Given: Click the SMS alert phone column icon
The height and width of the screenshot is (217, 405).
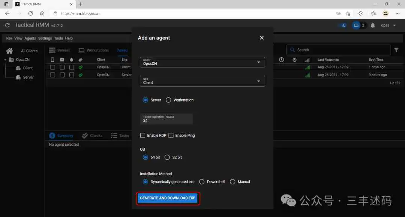Looking at the screenshot, I should (52, 60).
